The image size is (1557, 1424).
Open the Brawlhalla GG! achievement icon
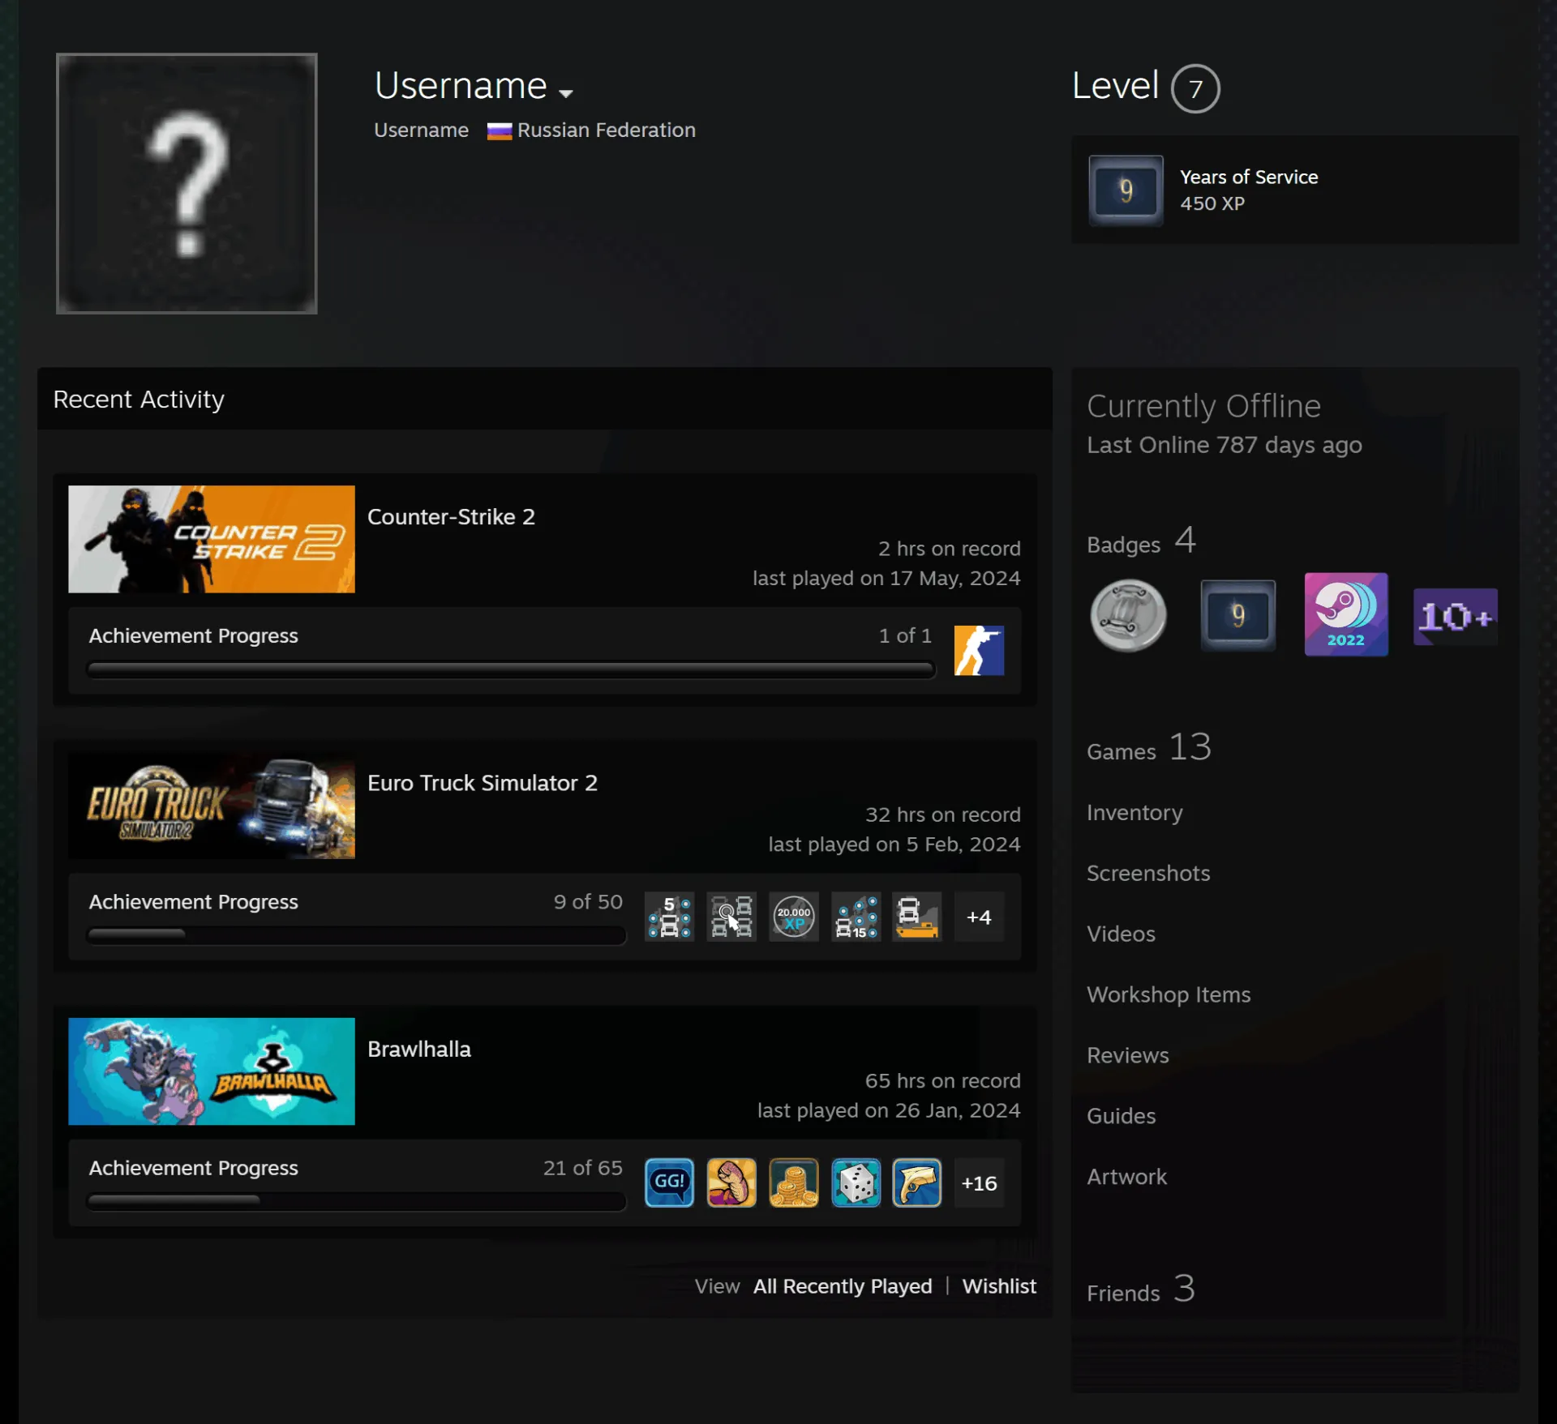click(669, 1182)
